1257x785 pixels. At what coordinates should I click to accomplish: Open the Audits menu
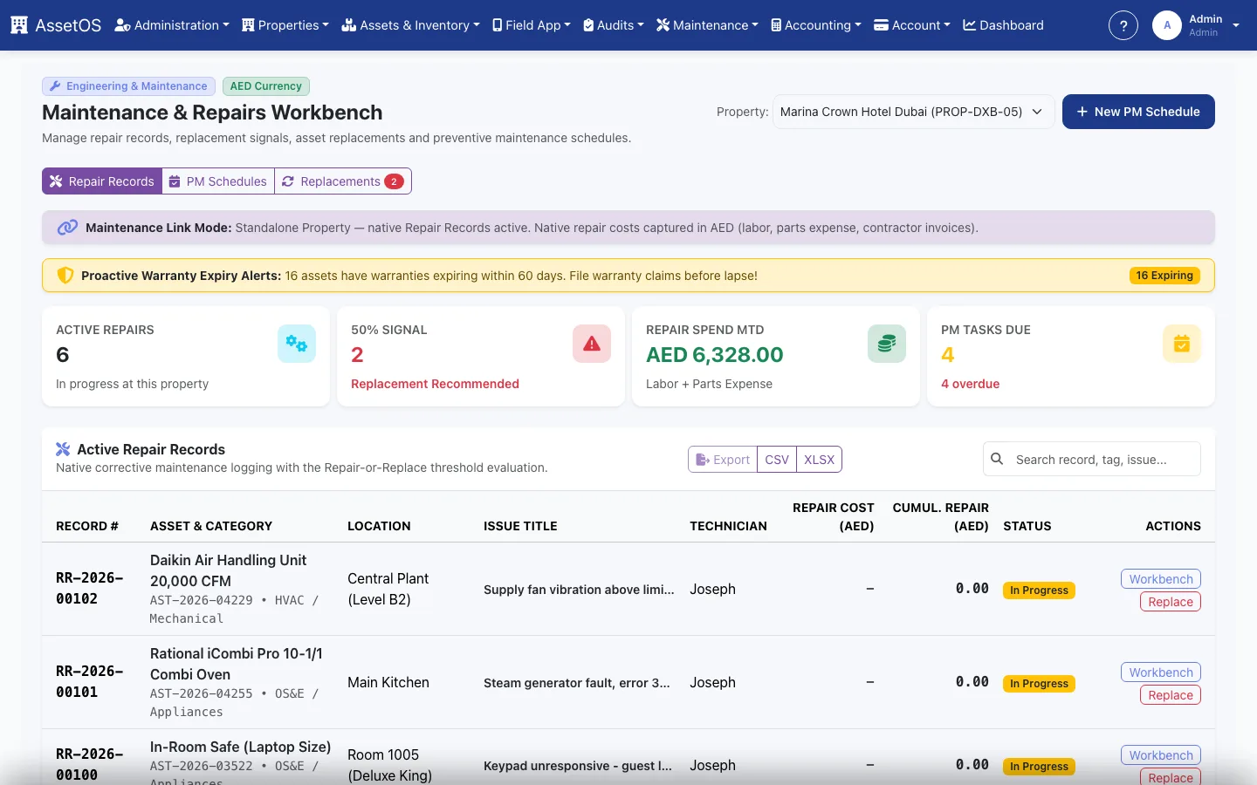coord(614,25)
